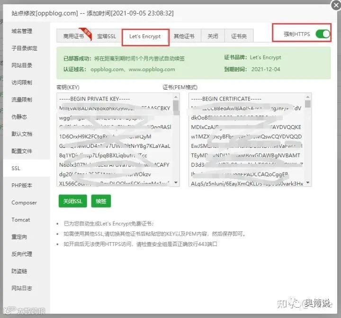The width and height of the screenshot is (341, 318).
Task: Click the certificate box scroll-up arrow
Action: click(308, 97)
